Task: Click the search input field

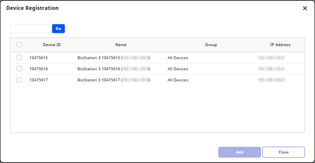Action: [31, 29]
